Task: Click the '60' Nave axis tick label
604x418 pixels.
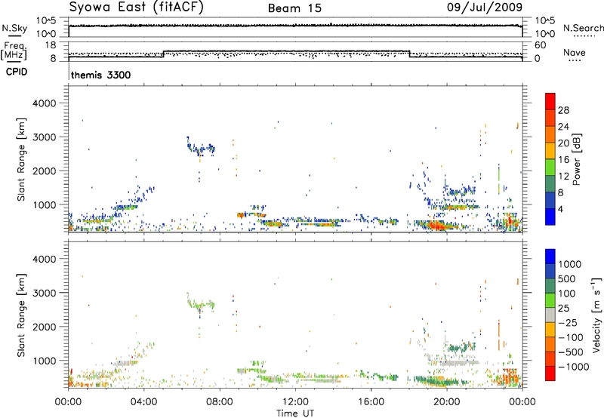Action: [x=540, y=45]
